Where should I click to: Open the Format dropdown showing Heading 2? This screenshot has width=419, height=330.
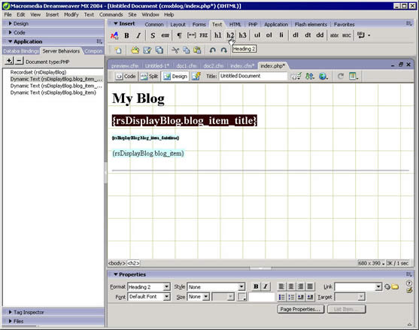(166, 287)
